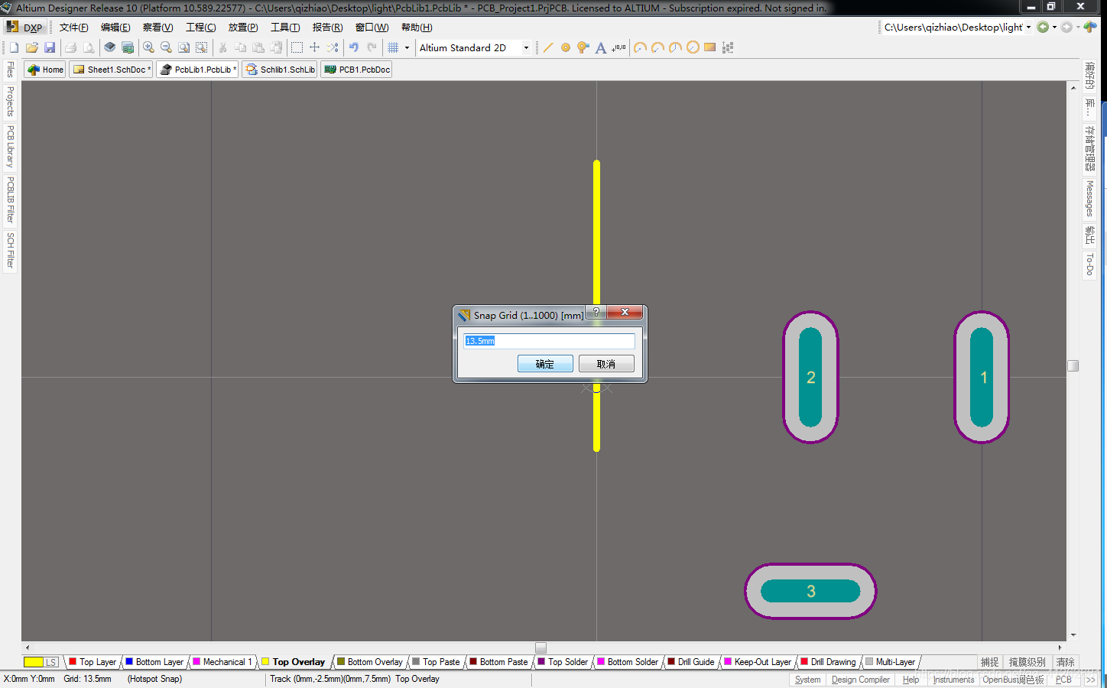Open the grid icon dropdown arrow

407,47
